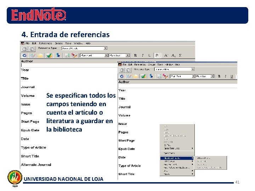Click the back arrow in the right EndNote window
The width and height of the screenshot is (255, 191).
tap(122, 70)
